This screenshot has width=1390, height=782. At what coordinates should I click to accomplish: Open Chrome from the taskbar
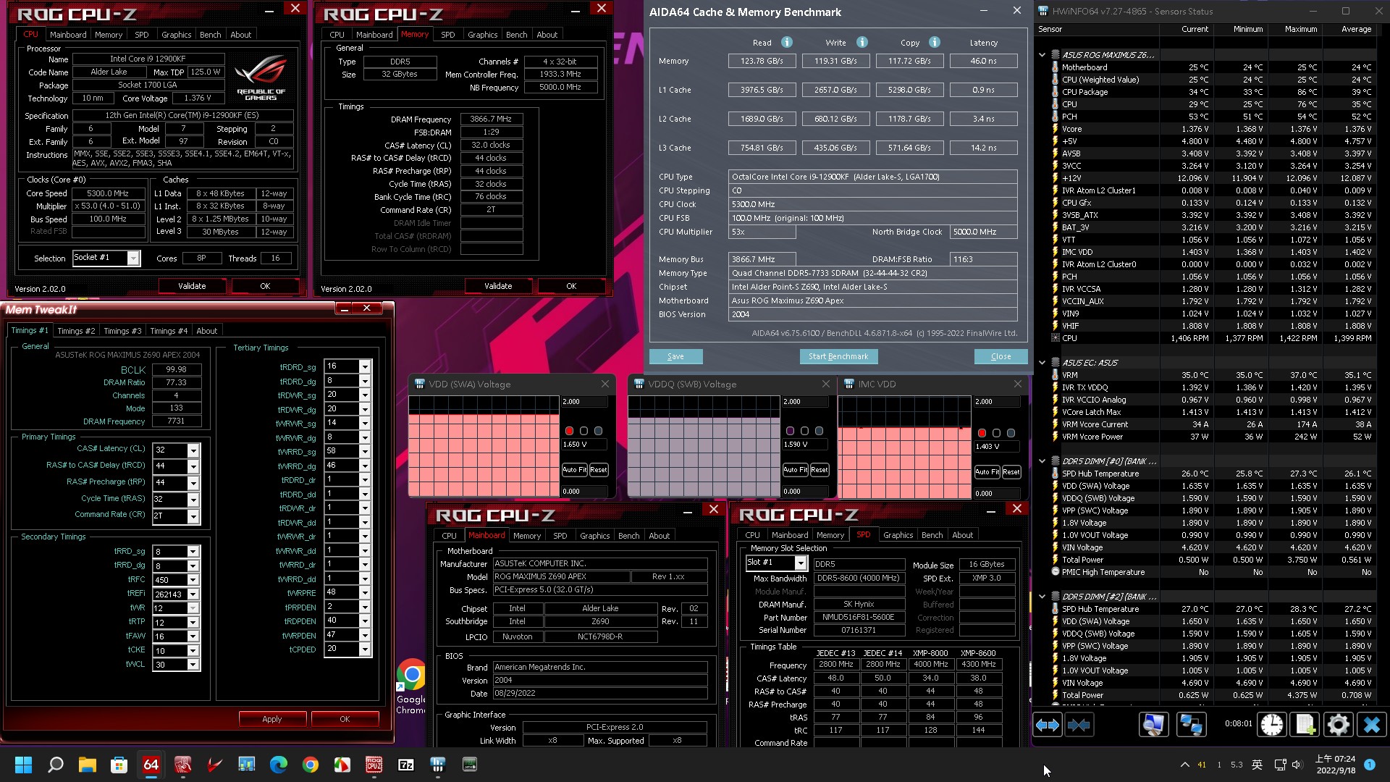(311, 765)
